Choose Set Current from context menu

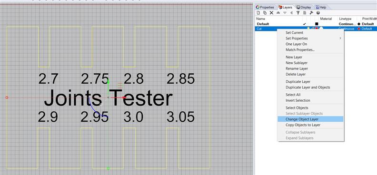pos(294,33)
